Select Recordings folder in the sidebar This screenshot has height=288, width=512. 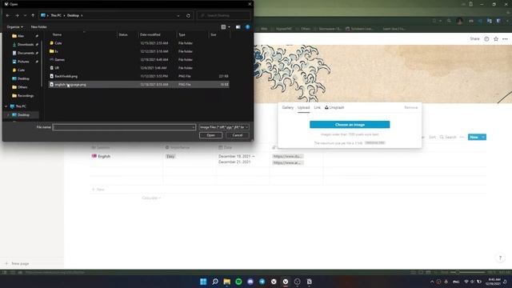(25, 96)
